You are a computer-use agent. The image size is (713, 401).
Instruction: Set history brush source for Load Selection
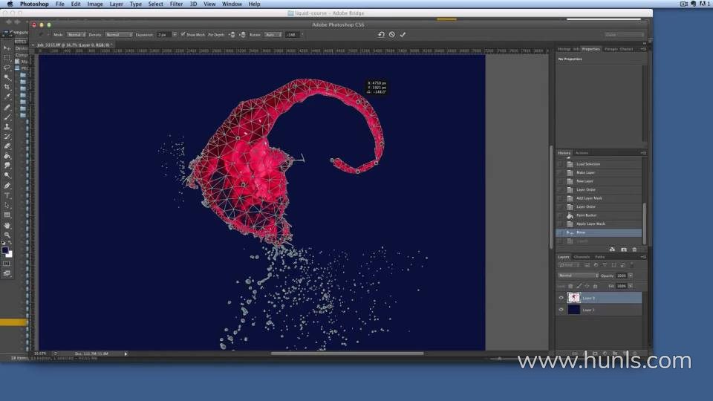click(560, 164)
